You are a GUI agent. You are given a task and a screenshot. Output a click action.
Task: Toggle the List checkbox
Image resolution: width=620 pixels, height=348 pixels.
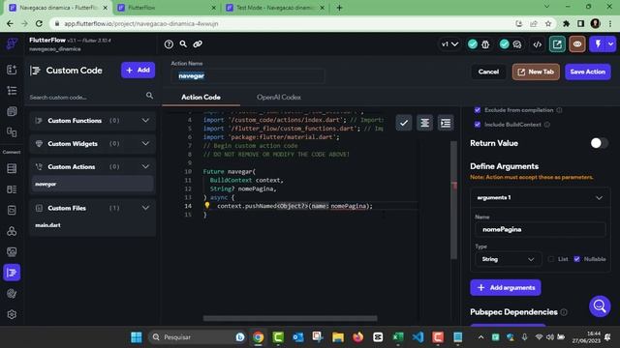click(551, 259)
